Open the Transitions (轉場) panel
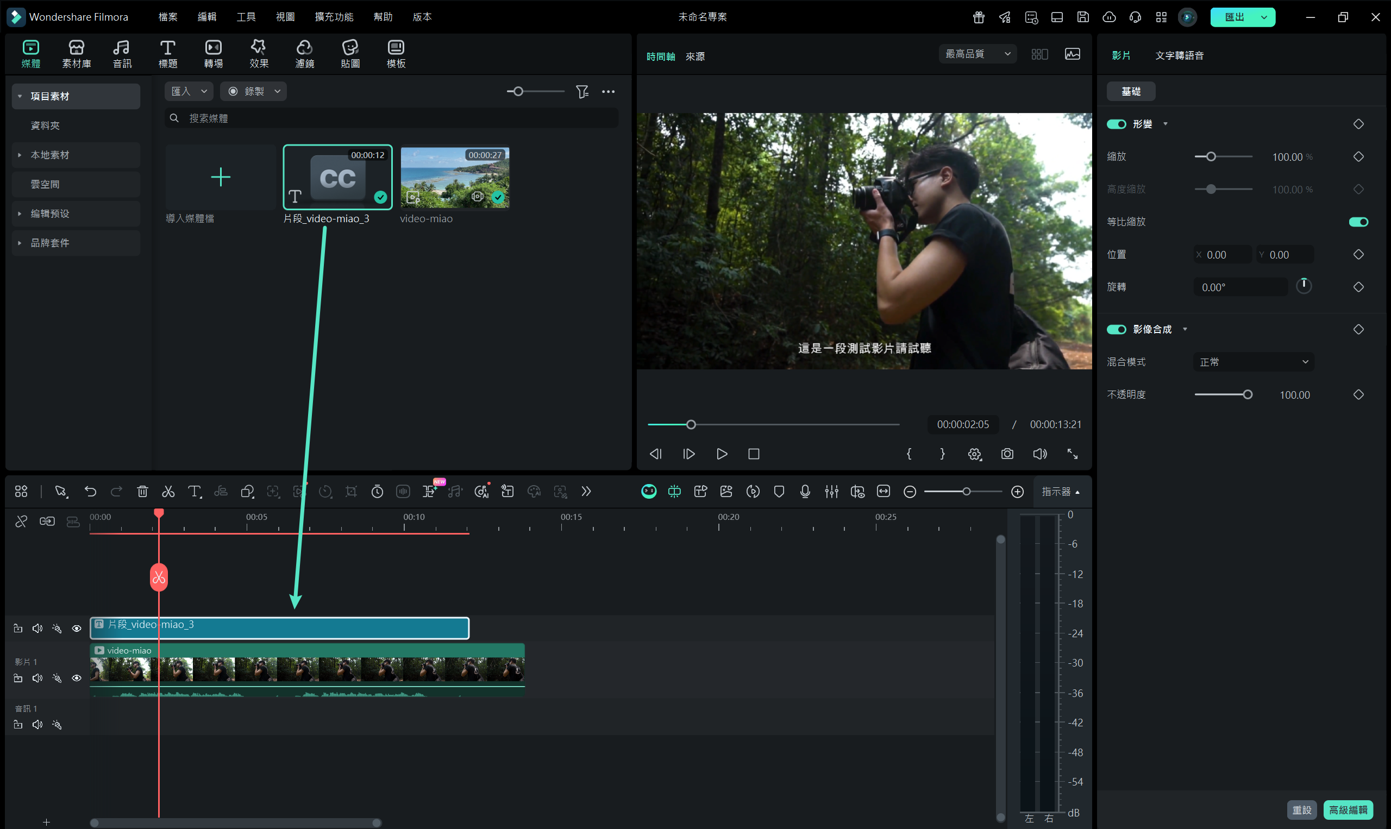The width and height of the screenshot is (1391, 829). [214, 54]
